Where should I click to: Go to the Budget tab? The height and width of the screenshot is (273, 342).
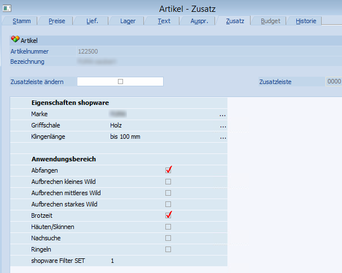point(270,21)
